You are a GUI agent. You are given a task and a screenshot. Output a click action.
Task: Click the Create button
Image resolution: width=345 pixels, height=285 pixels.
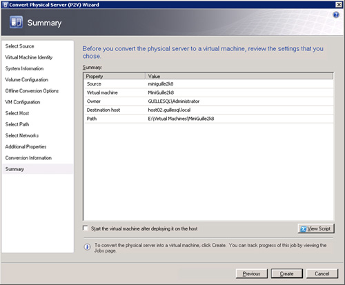[x=286, y=274]
